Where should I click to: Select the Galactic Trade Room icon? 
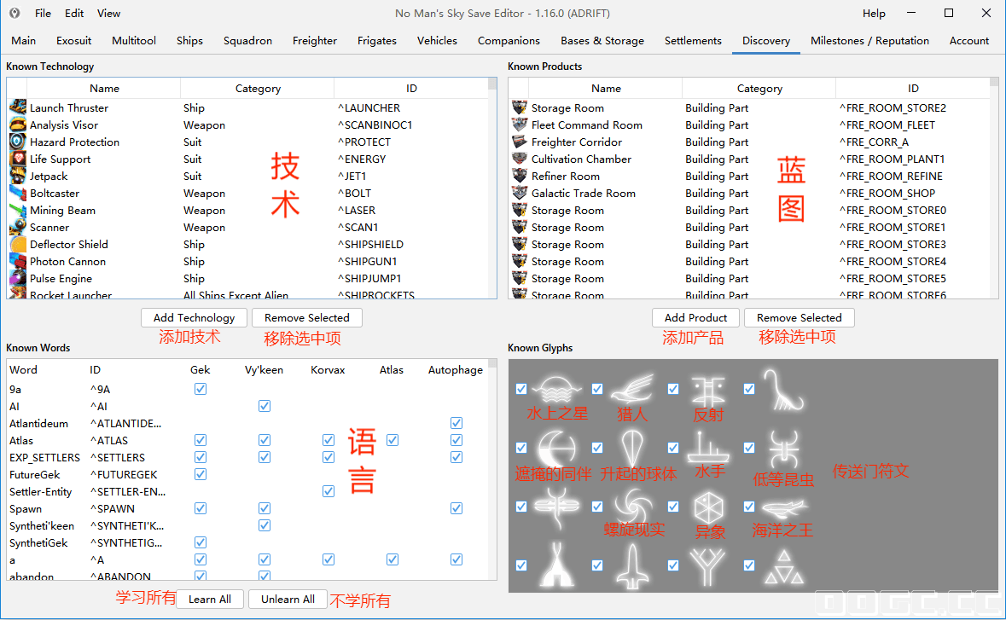coord(520,193)
